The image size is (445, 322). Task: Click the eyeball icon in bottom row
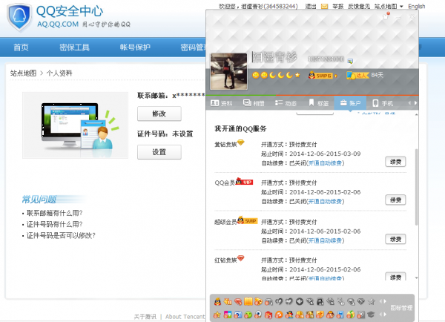pos(258,315)
